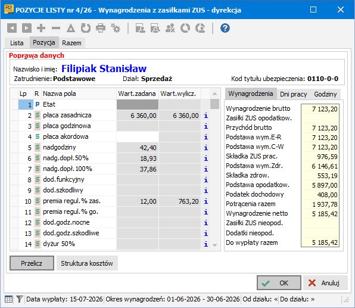Viewport: 355px width, 308px height.
Task: Click scroll up arrow of field list
Action: pyautogui.click(x=214, y=94)
